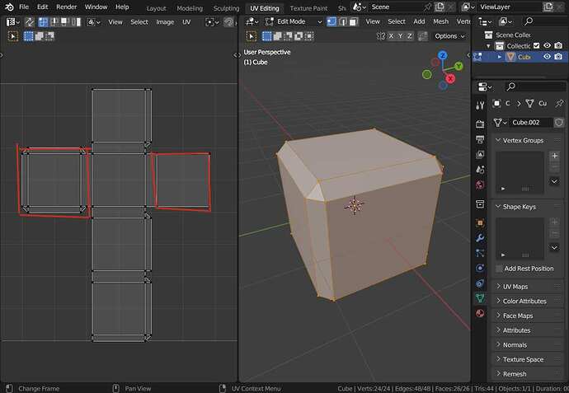Switch to Sculpting workspace tab

coord(227,8)
